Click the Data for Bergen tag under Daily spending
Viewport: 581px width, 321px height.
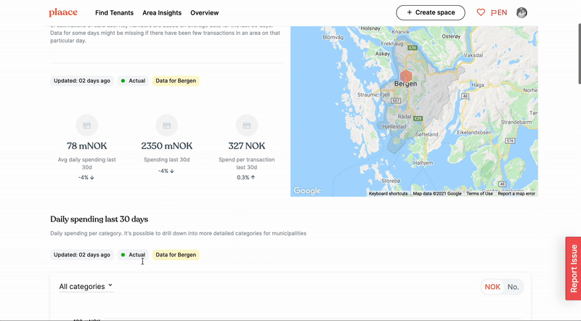tap(175, 255)
